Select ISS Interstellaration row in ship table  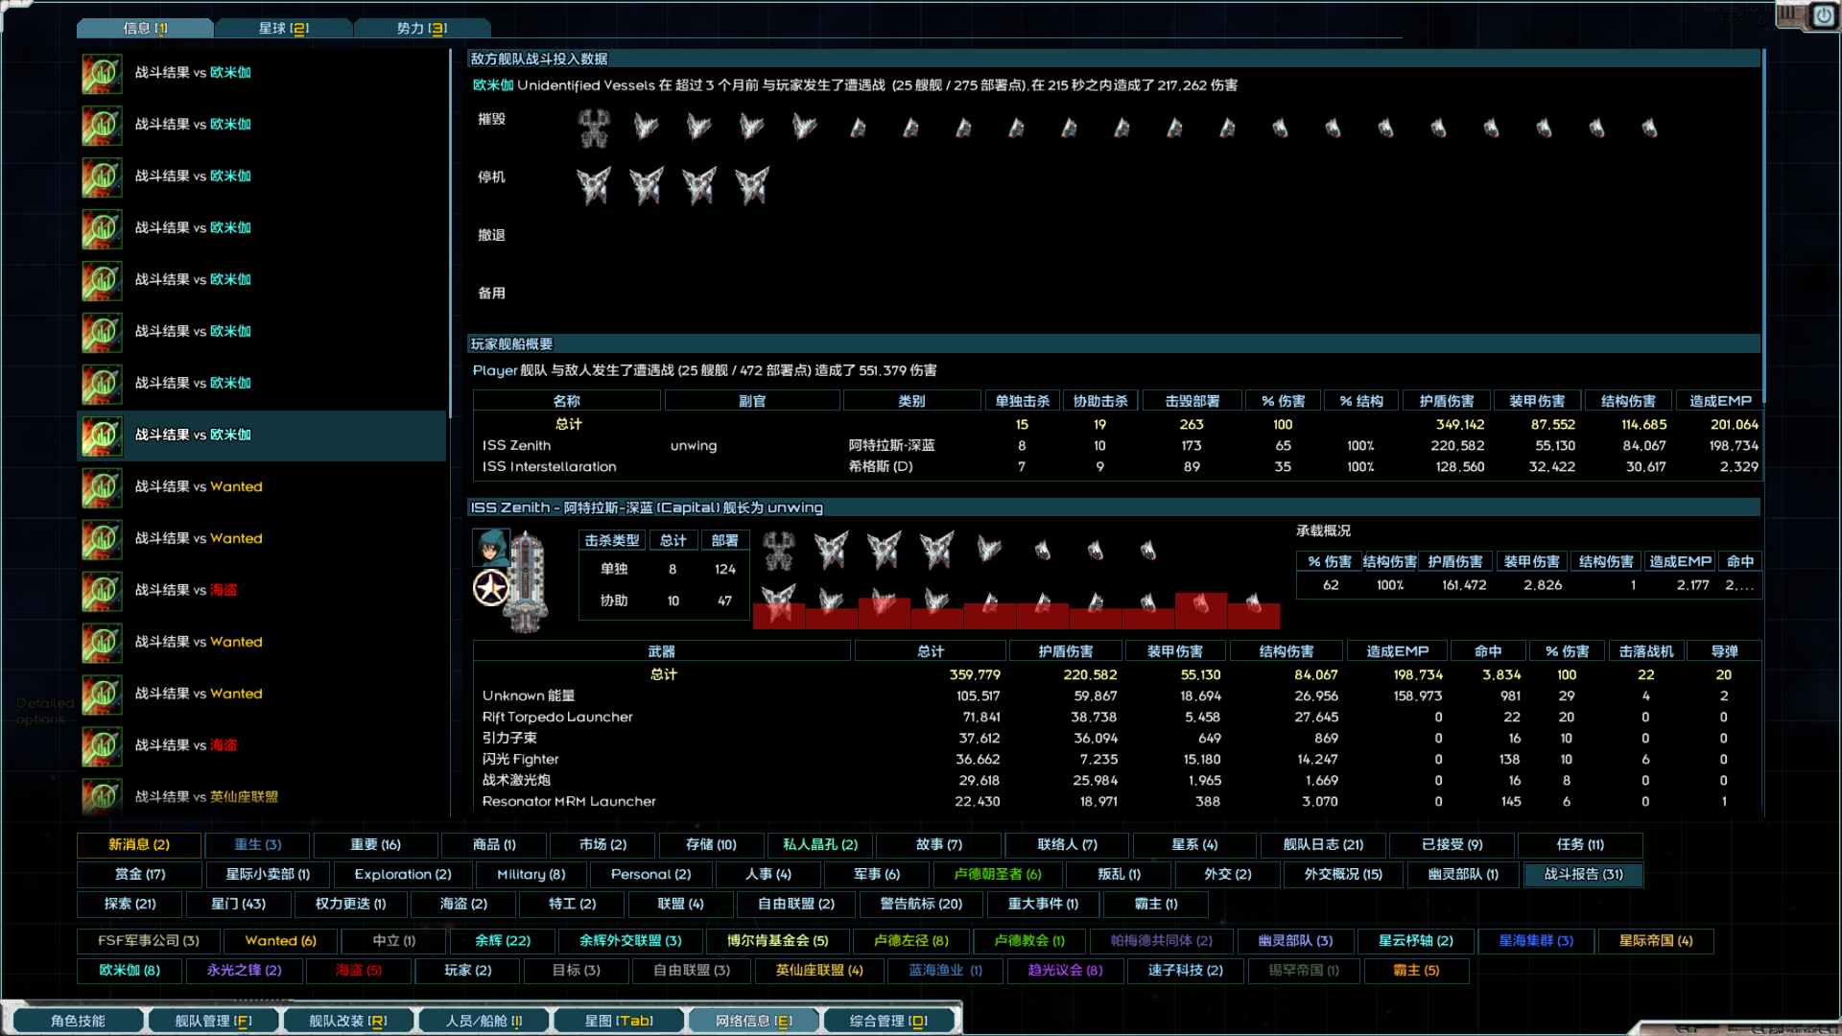click(550, 467)
